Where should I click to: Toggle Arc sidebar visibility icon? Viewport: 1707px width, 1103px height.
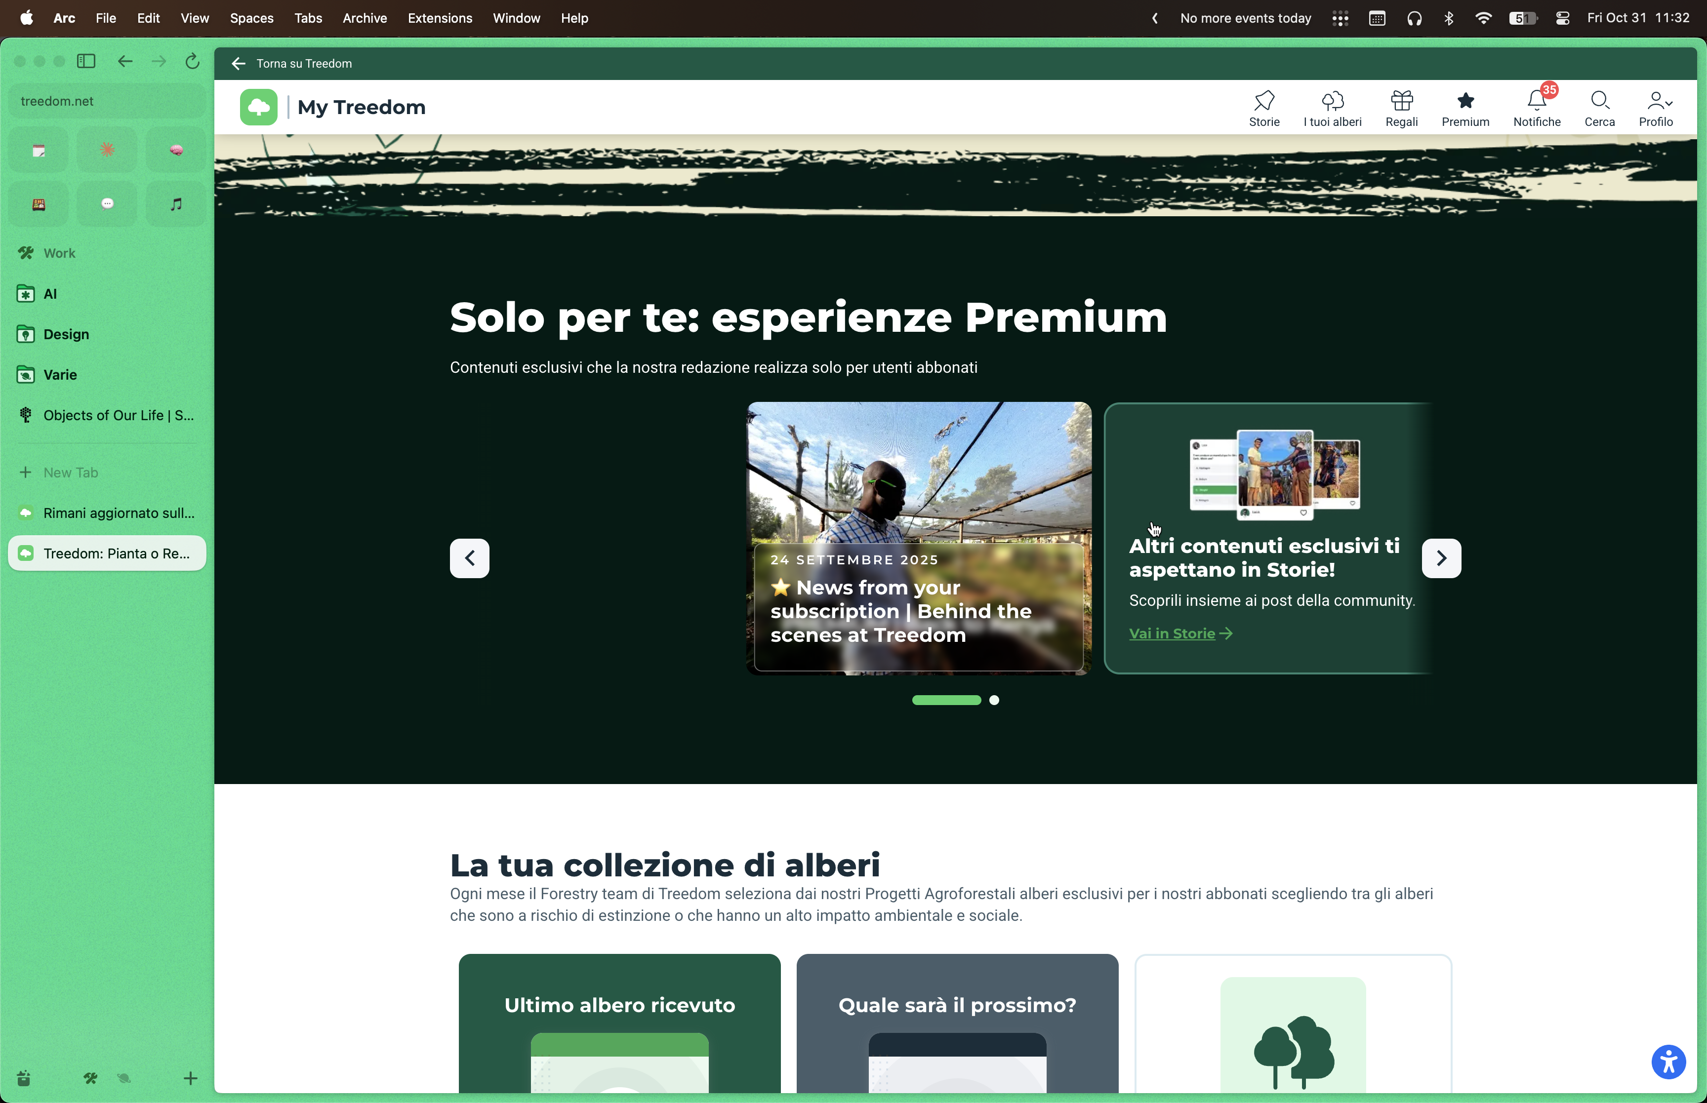[x=86, y=62]
